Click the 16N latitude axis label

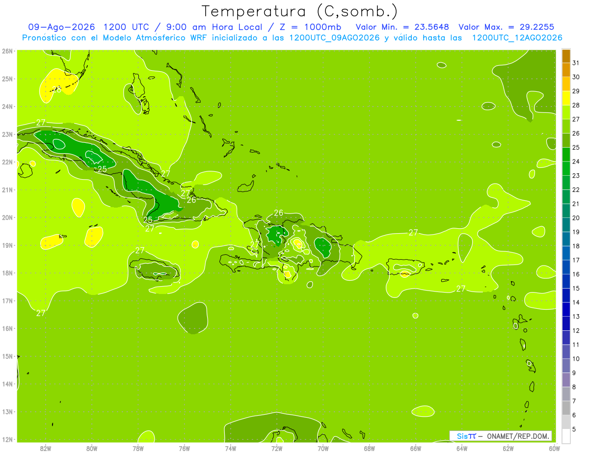click(7, 328)
